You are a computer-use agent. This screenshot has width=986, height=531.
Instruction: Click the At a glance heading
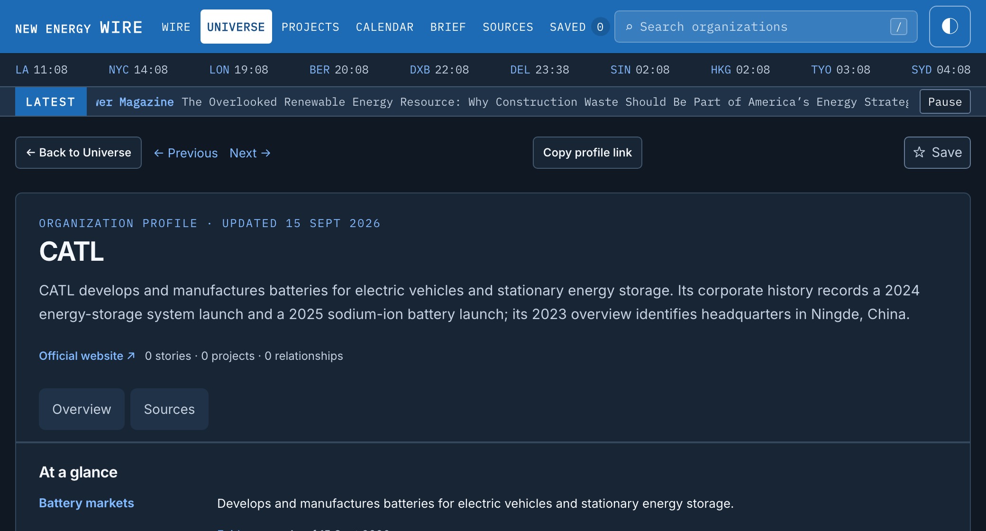[x=78, y=472]
